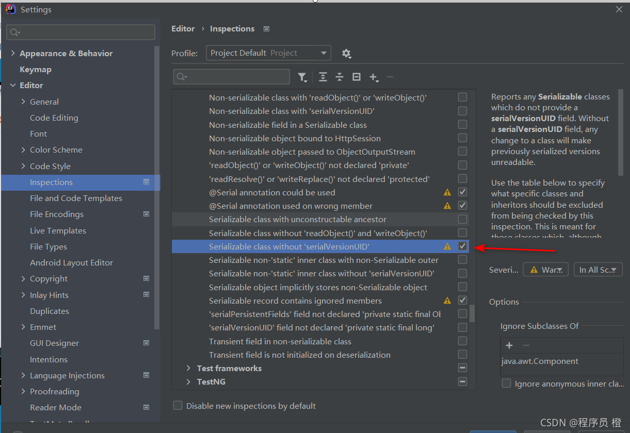
Task: Expand the Code Style node
Action: [23, 166]
